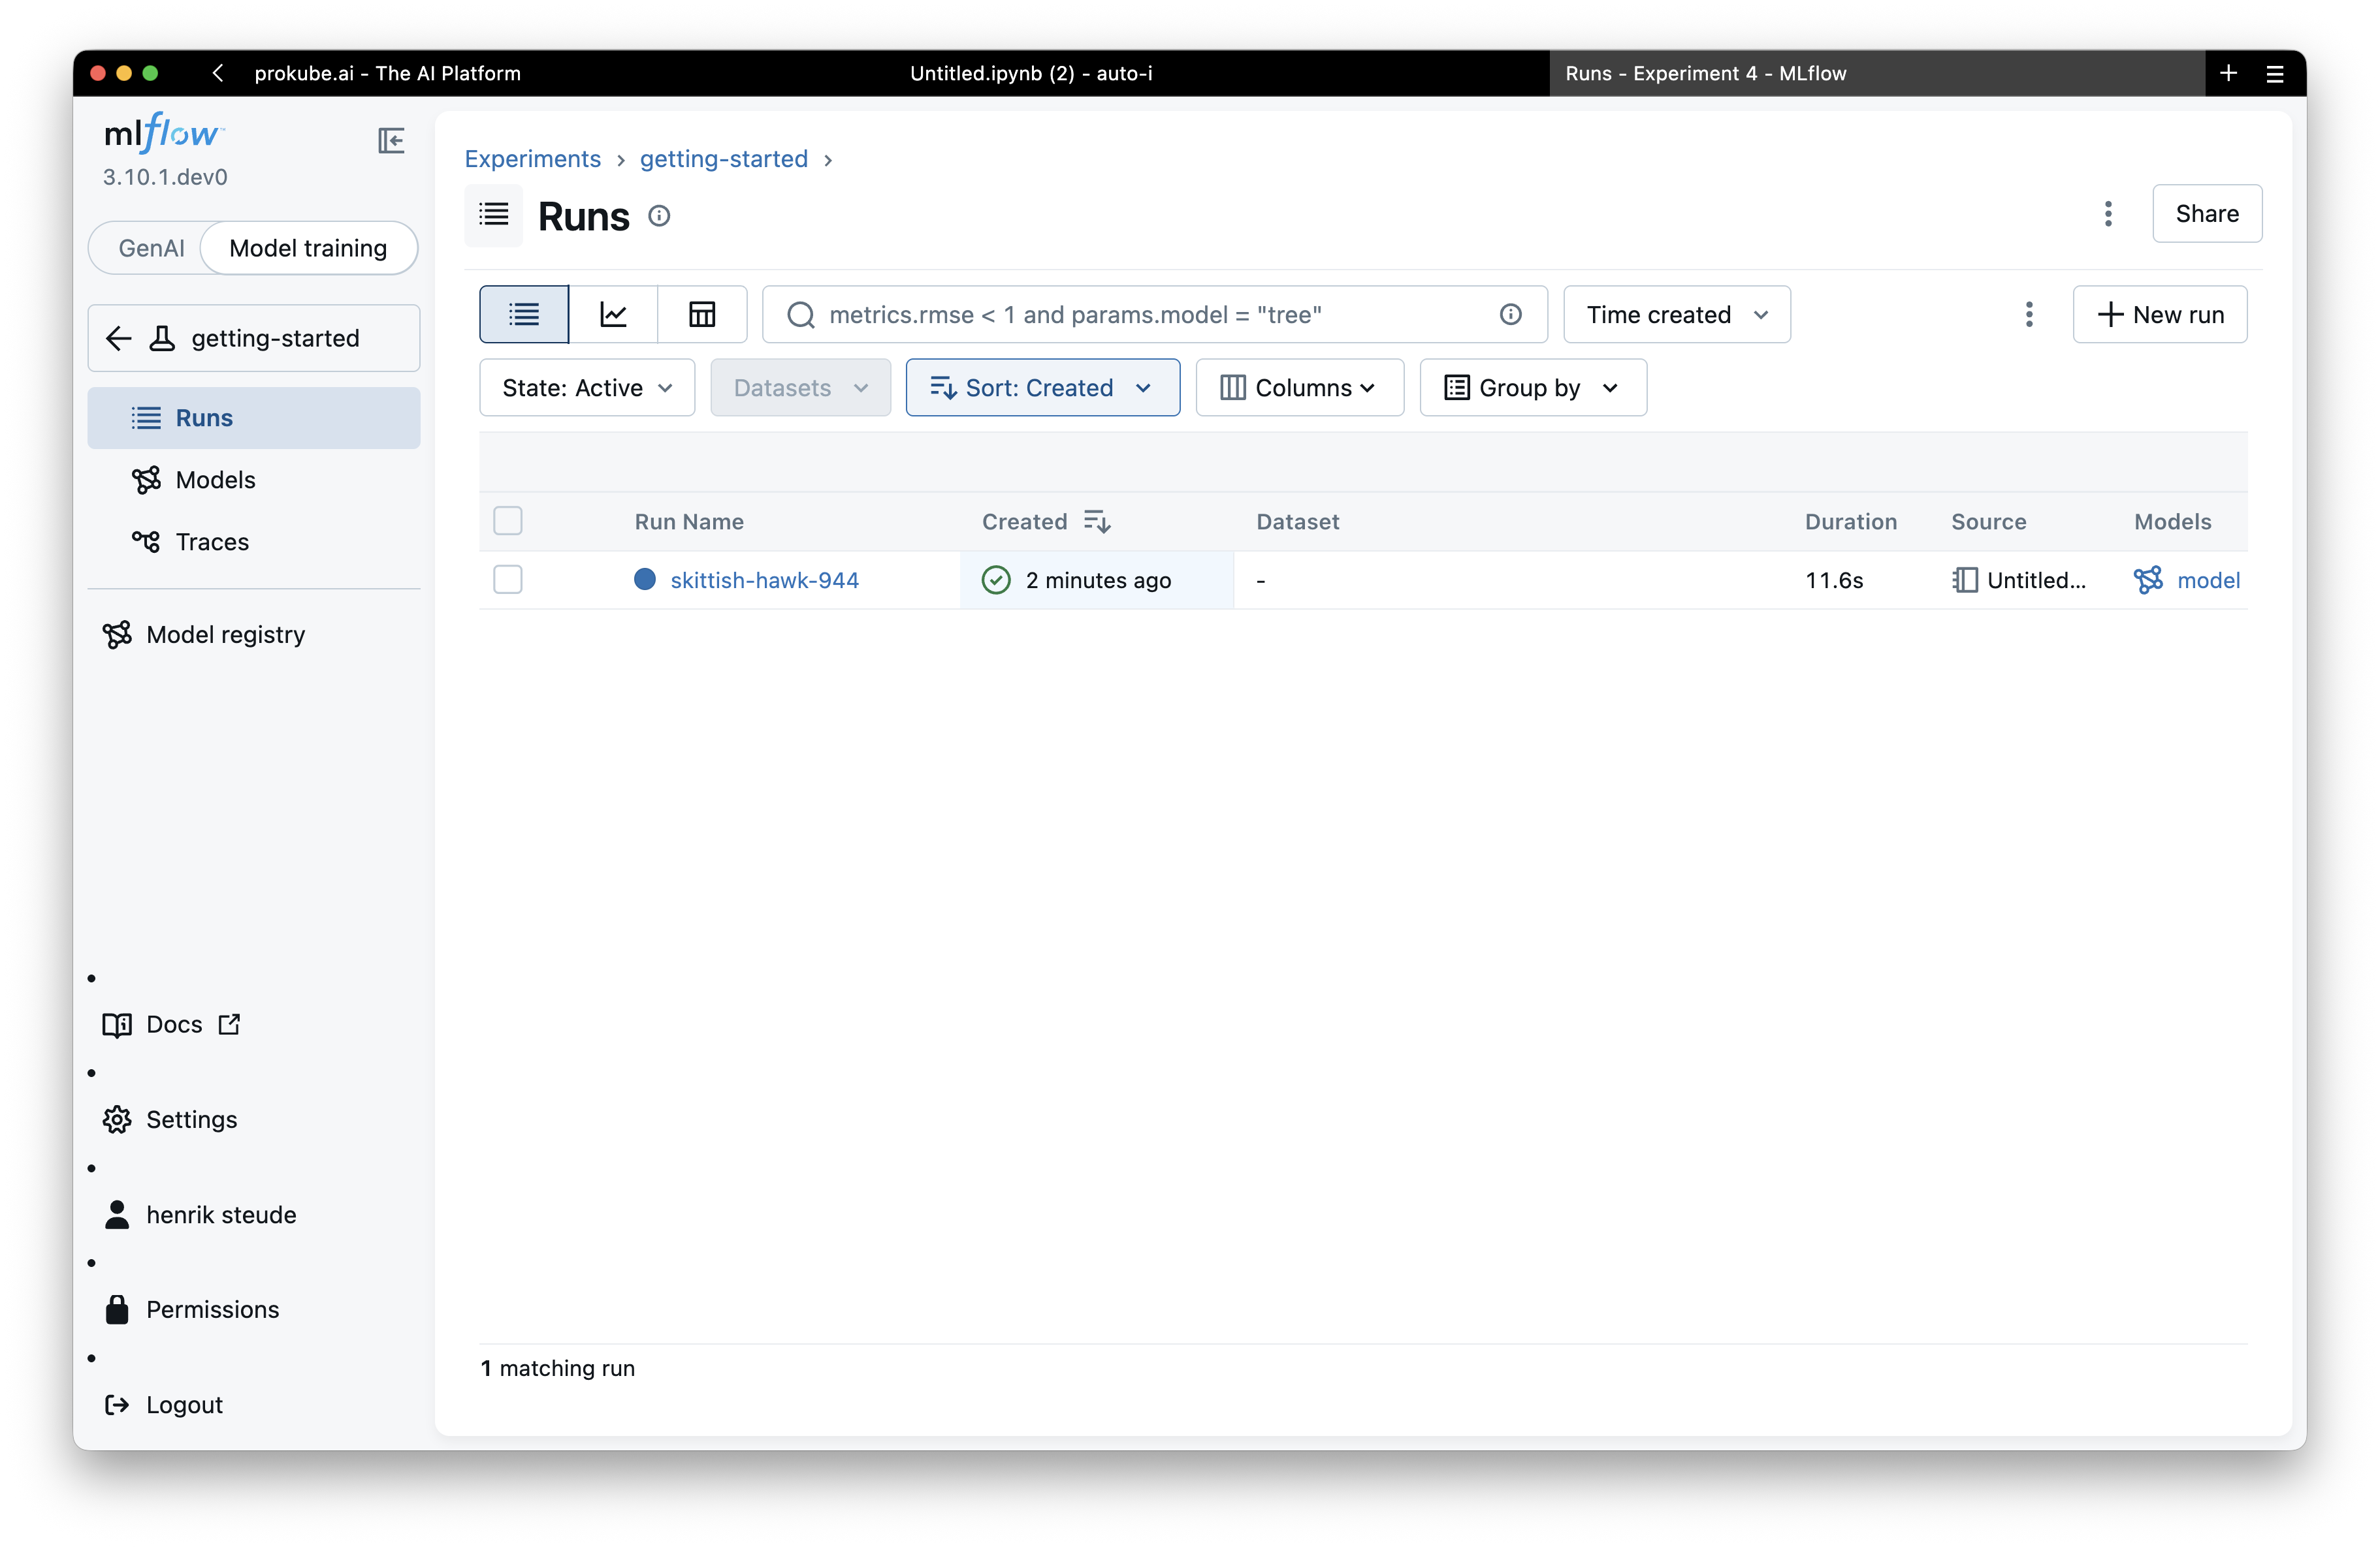Tick the checkbox for skittish-hawk-944 run

508,580
